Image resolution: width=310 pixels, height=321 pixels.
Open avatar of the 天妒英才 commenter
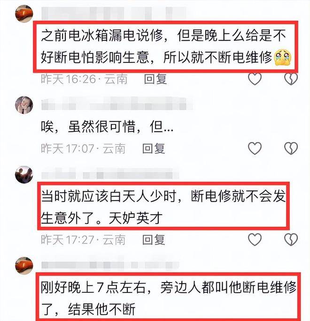(24, 175)
